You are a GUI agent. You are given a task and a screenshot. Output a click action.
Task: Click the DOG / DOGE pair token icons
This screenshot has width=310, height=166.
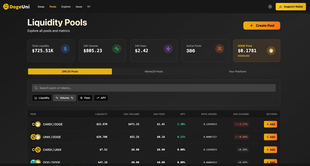[x=36, y=162]
